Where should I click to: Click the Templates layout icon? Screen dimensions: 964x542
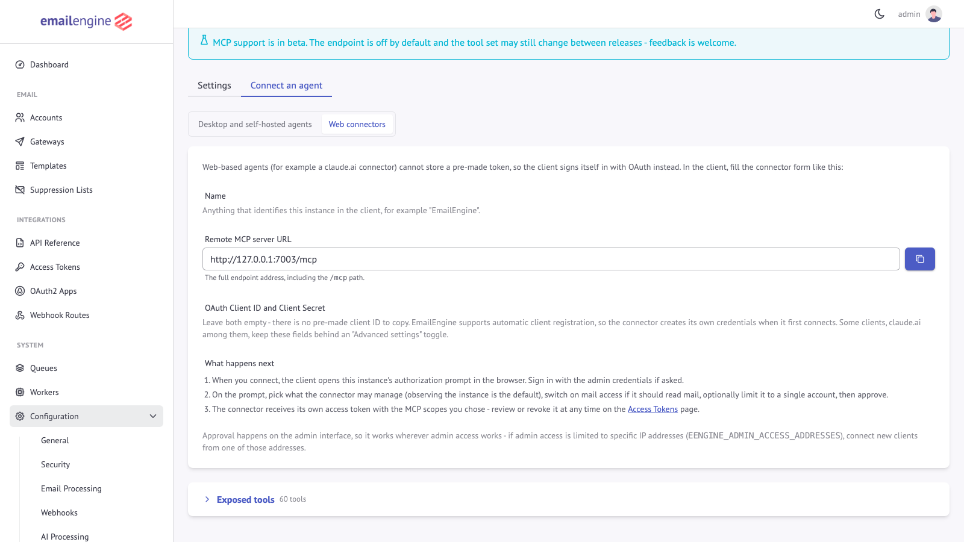20,166
